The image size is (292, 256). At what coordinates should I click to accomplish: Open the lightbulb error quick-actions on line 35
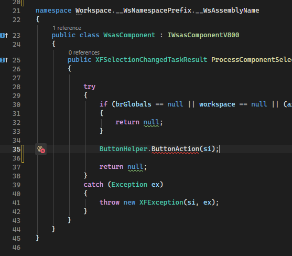[x=41, y=149]
